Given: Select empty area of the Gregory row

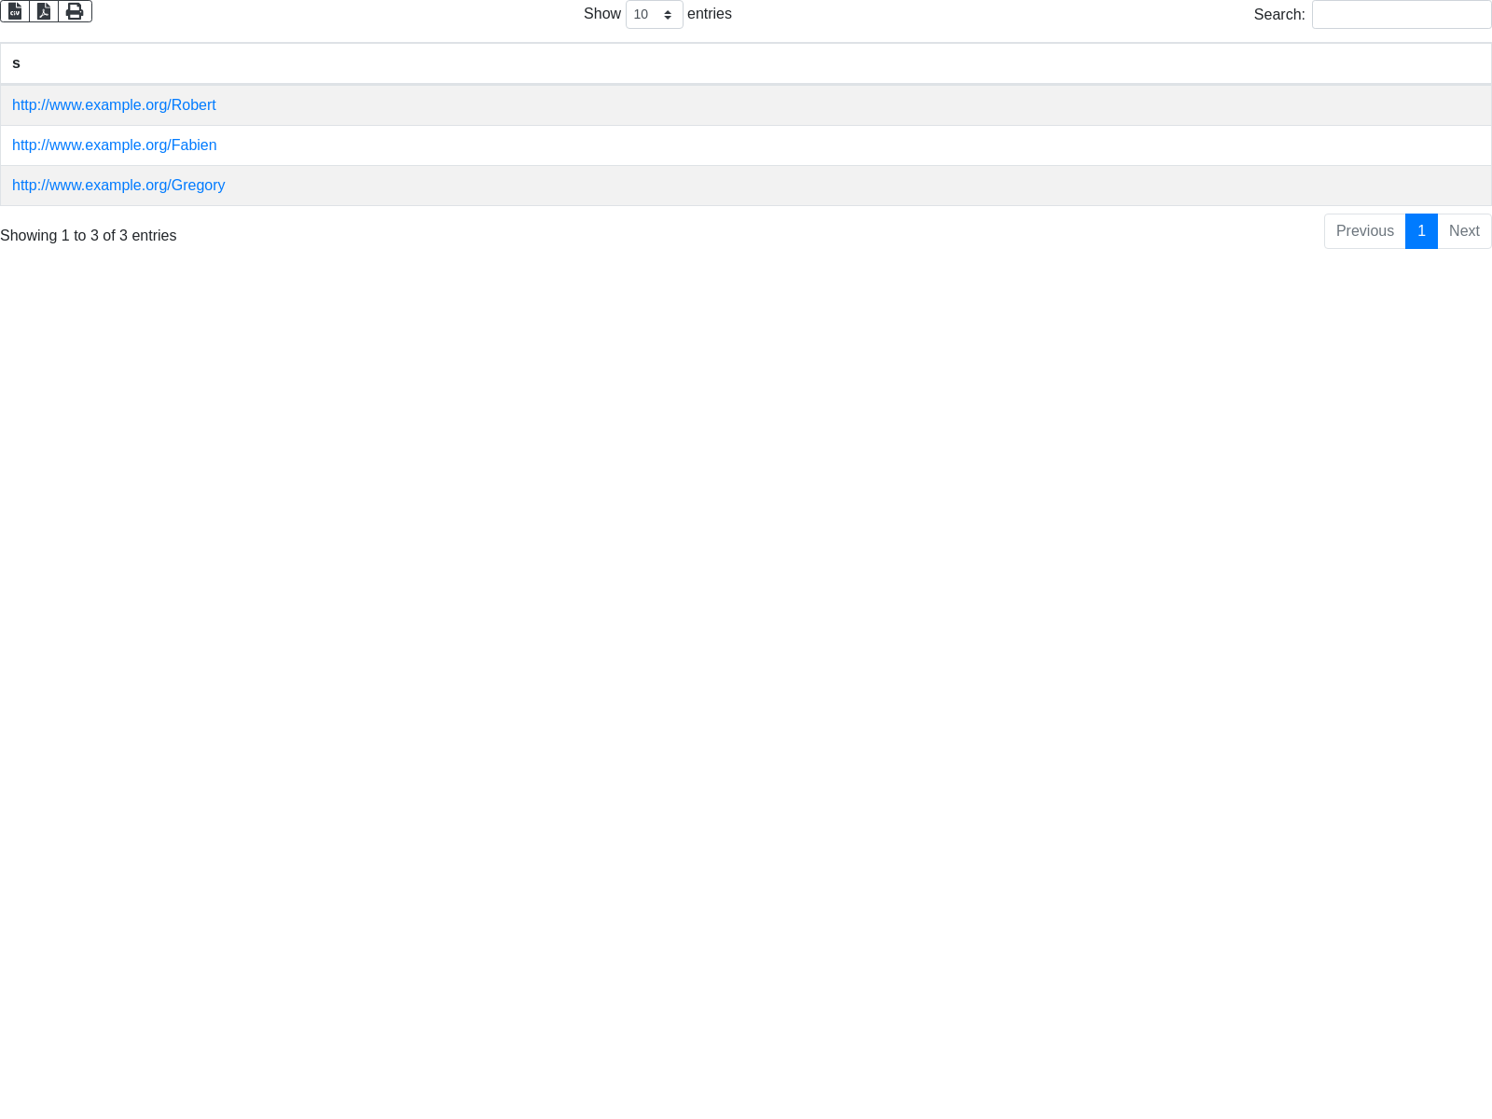Looking at the screenshot, I should click(839, 186).
